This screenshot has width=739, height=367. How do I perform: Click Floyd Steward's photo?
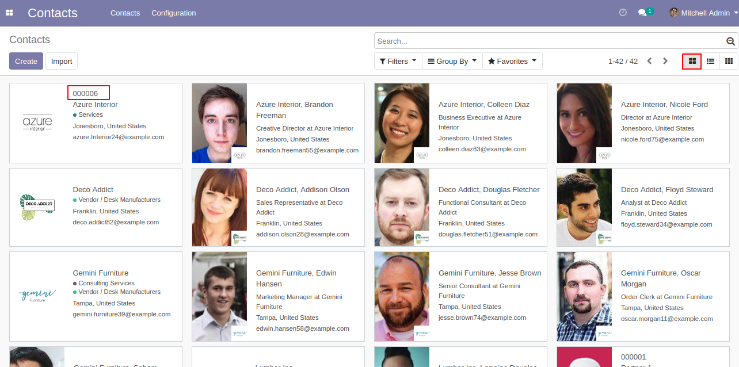click(x=584, y=207)
